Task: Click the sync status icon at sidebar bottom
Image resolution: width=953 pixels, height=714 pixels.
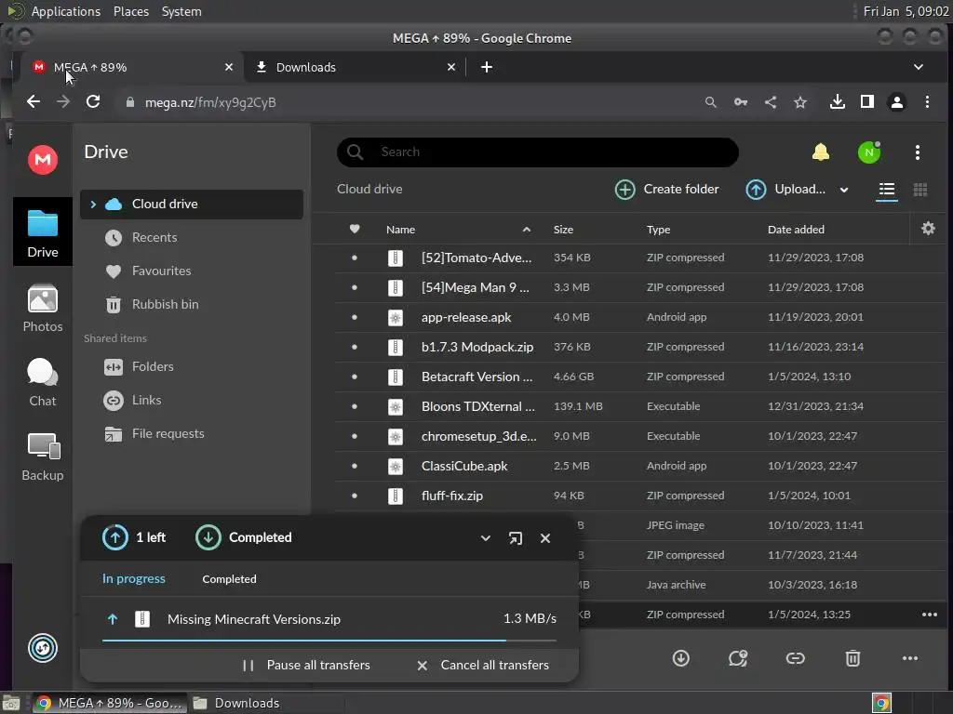Action: point(43,648)
